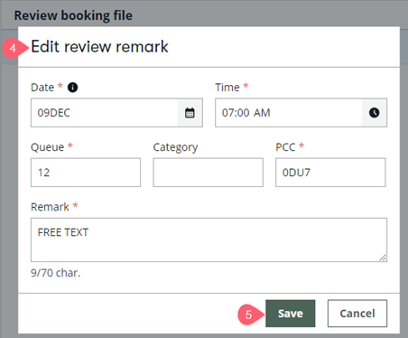Save the review remark
408x338 pixels.
[291, 314]
